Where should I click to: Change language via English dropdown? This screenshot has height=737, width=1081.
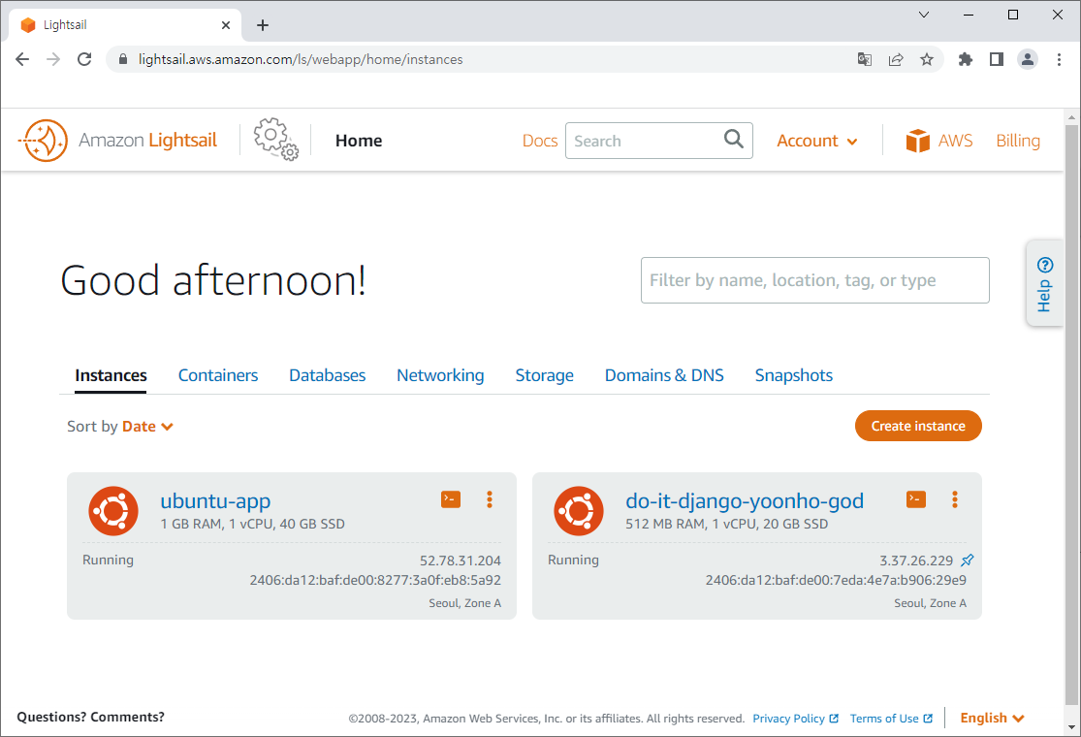992,718
